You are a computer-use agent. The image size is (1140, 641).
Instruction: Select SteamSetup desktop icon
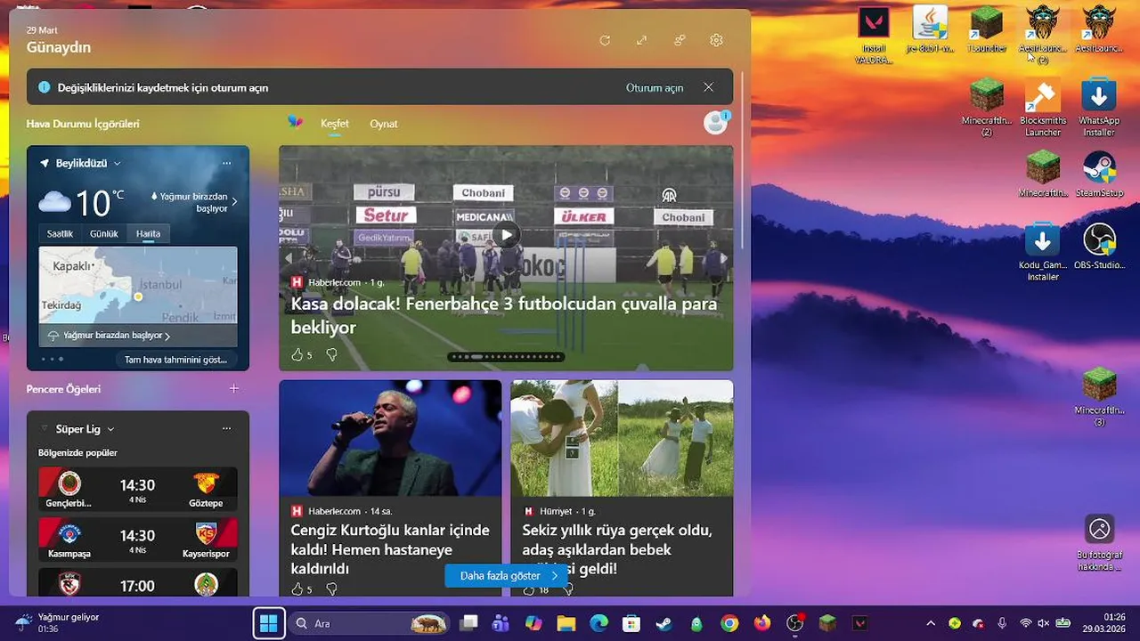(x=1099, y=174)
